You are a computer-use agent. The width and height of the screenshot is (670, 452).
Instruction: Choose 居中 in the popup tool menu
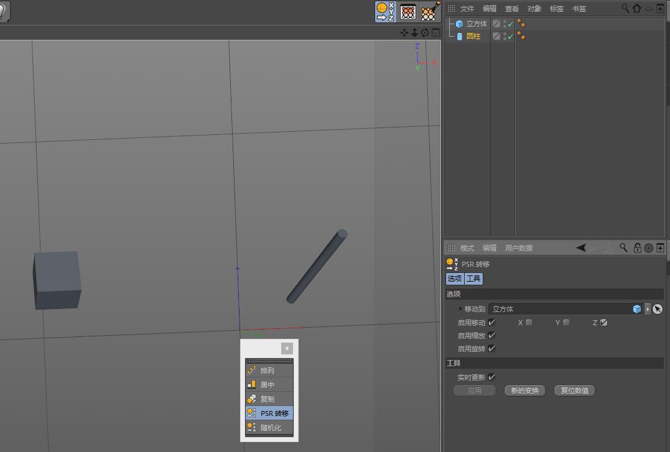pyautogui.click(x=269, y=384)
